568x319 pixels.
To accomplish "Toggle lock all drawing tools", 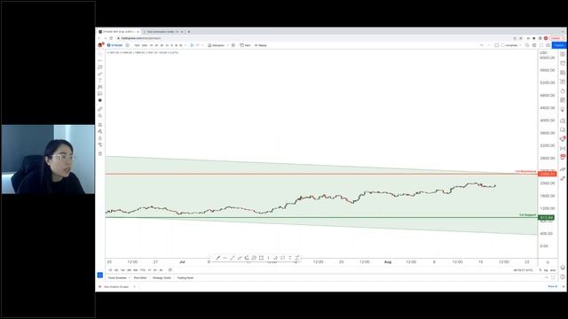I will [100, 138].
